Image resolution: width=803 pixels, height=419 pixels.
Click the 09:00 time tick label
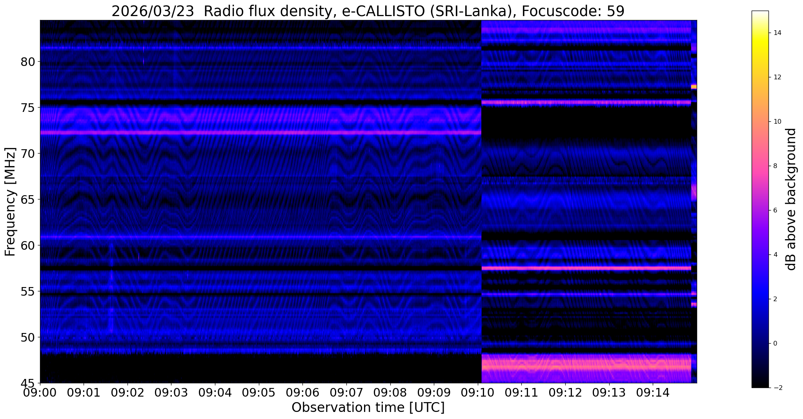click(x=40, y=392)
